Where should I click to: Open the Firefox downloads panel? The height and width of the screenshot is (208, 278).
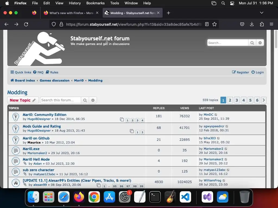click(x=252, y=24)
